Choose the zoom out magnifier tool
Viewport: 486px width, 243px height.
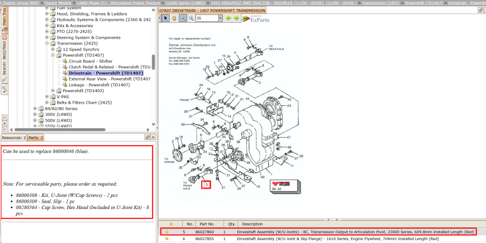pos(191,18)
